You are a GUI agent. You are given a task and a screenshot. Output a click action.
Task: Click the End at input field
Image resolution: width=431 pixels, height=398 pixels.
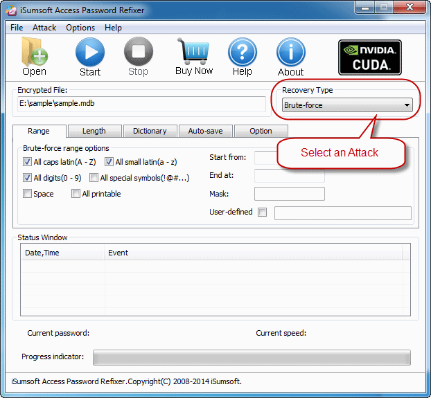click(x=290, y=176)
